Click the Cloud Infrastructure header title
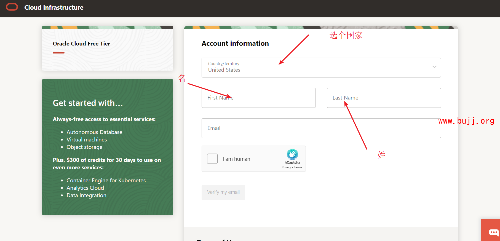Viewport: 500px width, 241px height. (x=54, y=7)
